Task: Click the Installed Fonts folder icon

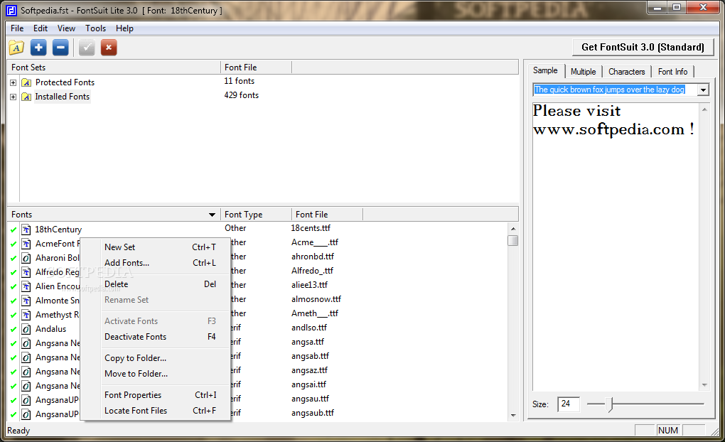Action: tap(27, 97)
